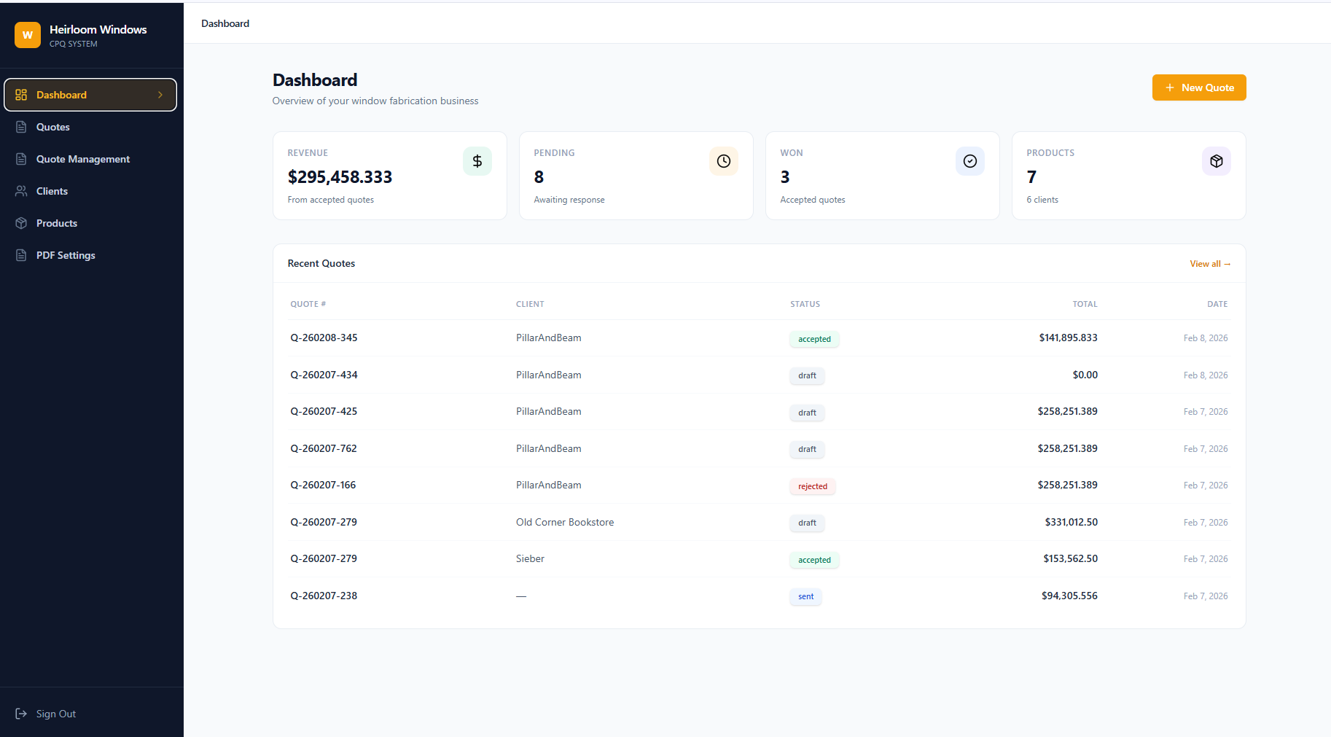Viewport: 1331px width, 737px height.
Task: Click the Sign Out arrow icon
Action: click(21, 714)
